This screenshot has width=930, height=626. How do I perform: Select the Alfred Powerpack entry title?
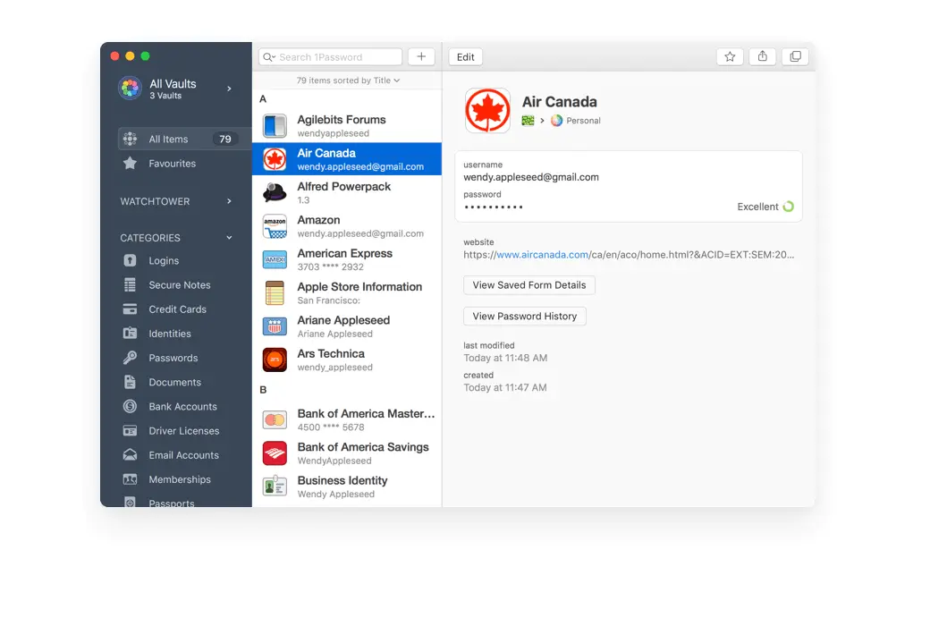(344, 186)
